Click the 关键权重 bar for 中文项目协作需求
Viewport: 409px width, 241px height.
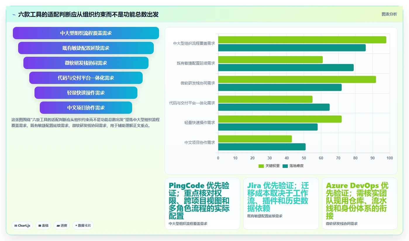[255, 139]
